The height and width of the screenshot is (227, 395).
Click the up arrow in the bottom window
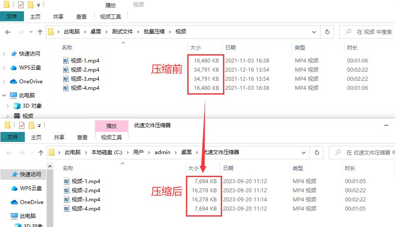(41, 152)
